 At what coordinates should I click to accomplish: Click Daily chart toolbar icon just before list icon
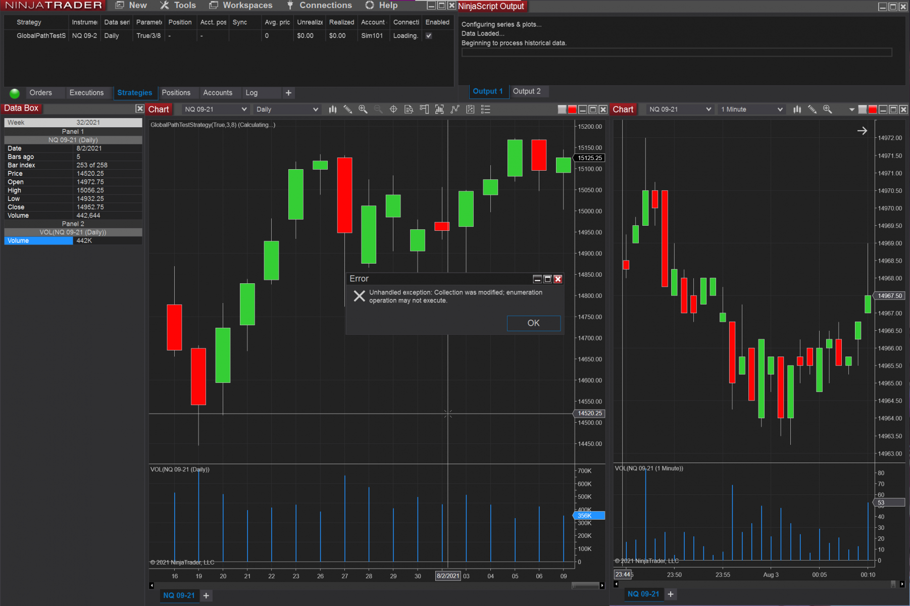[x=470, y=109]
